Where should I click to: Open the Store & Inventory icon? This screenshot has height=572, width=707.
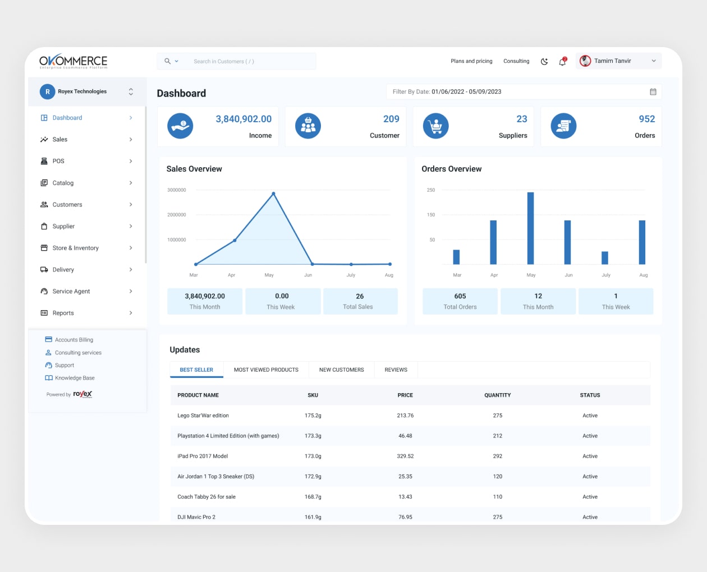pos(44,247)
